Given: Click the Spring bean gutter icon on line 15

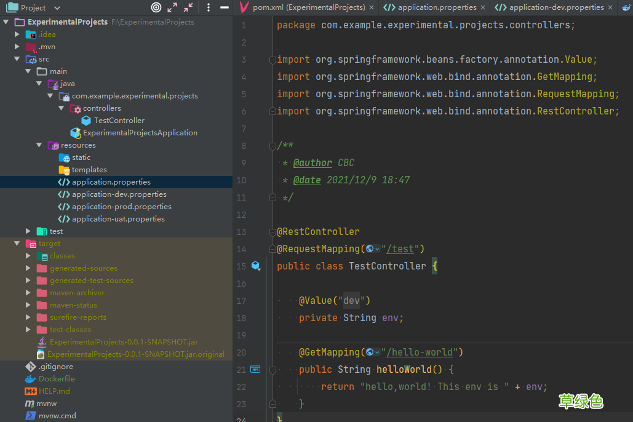Looking at the screenshot, I should click(256, 266).
